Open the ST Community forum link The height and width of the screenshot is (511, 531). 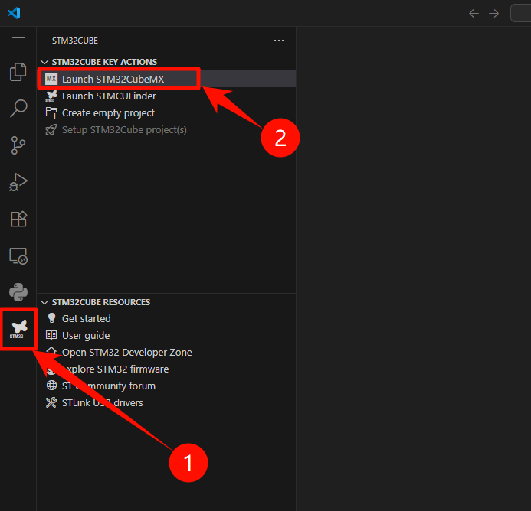point(166,386)
